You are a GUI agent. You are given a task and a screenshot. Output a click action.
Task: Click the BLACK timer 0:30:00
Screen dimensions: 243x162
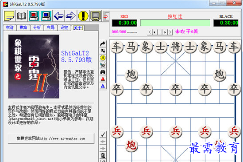226,23
